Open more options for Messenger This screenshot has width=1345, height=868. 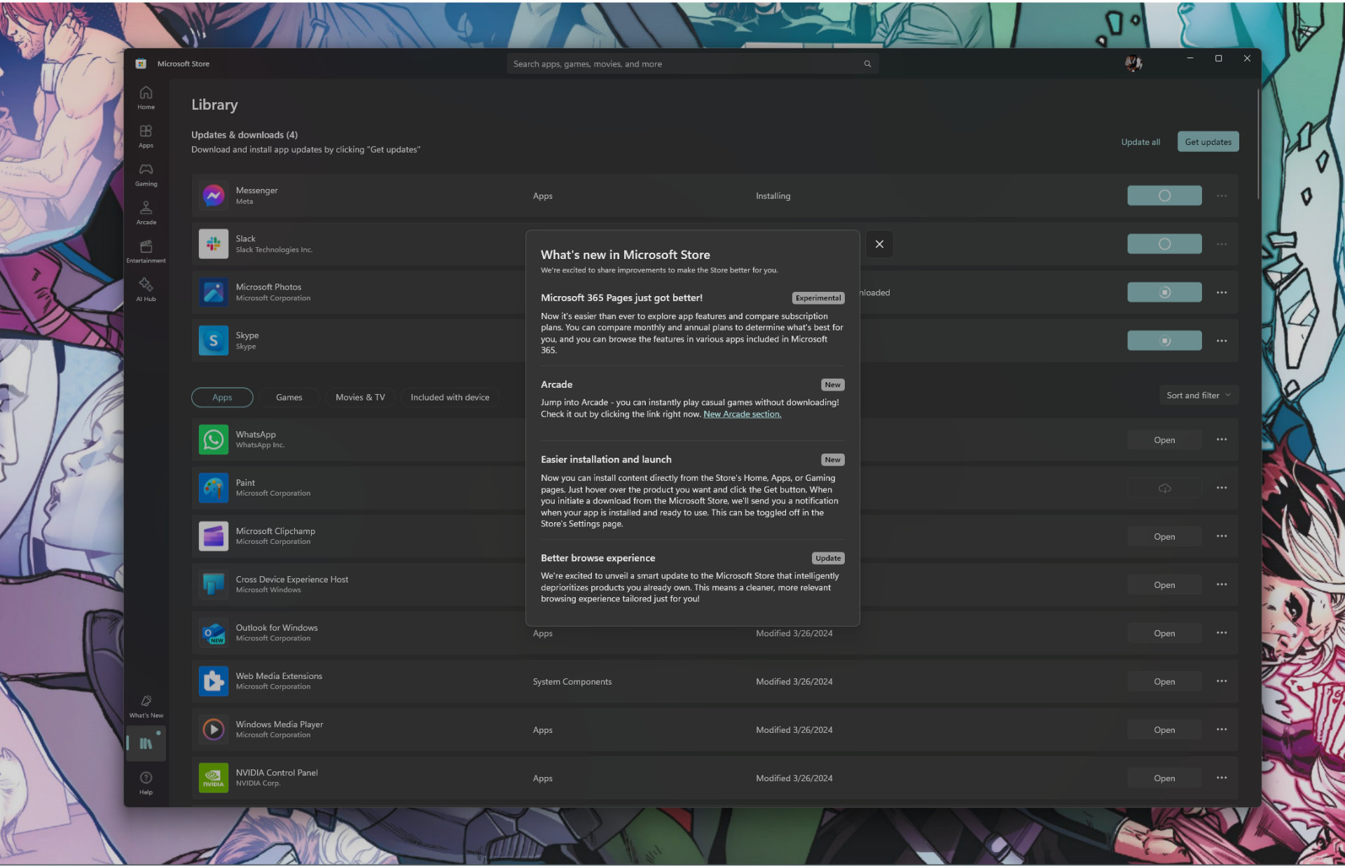tap(1222, 195)
